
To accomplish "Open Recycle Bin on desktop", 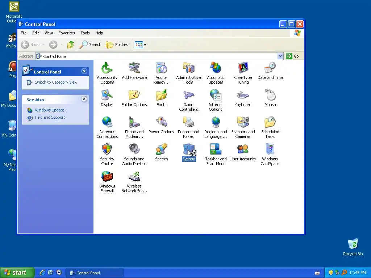I will tap(353, 247).
